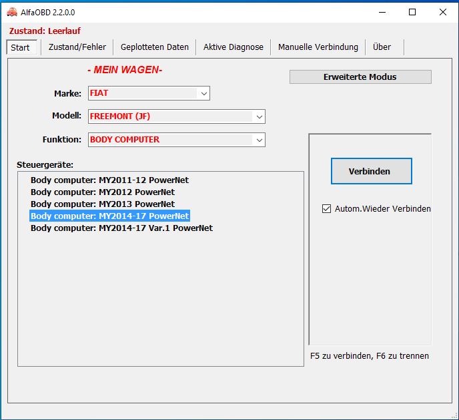This screenshot has width=459, height=420.
Task: Select Body computer: MY2014-17 Var.1 PowerNet
Action: point(121,228)
